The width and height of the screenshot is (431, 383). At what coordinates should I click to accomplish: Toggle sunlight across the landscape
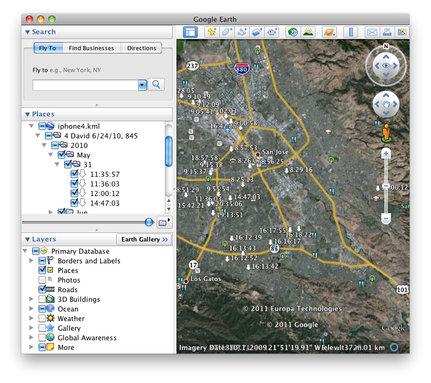click(308, 32)
